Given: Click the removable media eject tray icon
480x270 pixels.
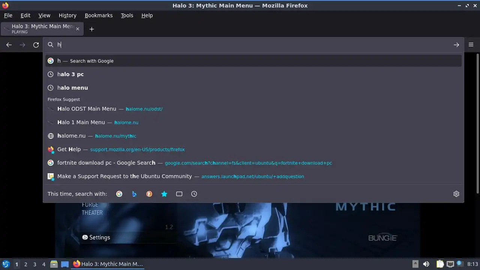Looking at the screenshot, I should click(415, 264).
